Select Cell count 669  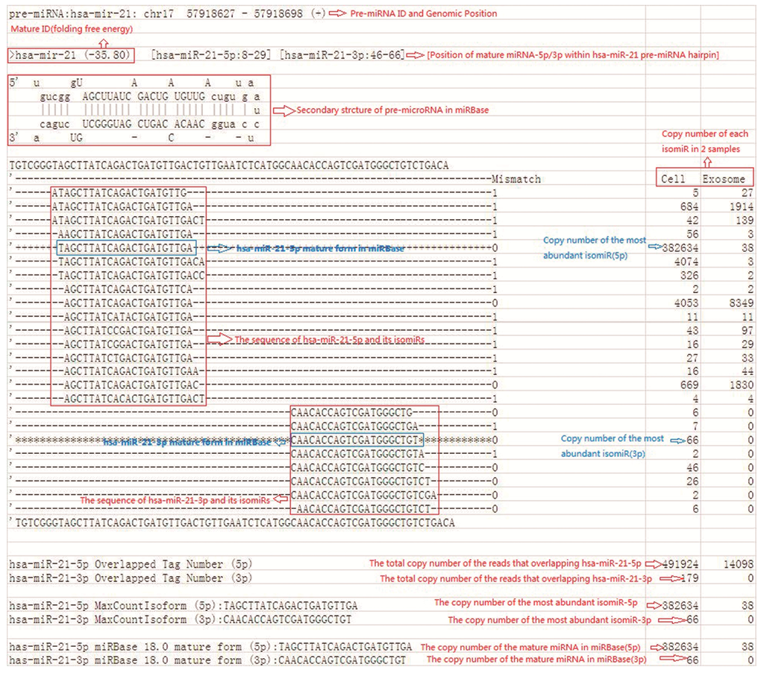point(689,385)
